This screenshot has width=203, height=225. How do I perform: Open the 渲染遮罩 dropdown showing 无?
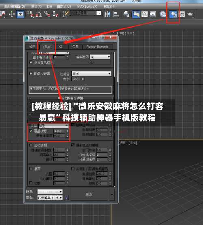(x=100, y=57)
